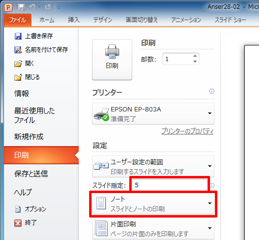The image size is (259, 240).
Task: Switch to the ホーム ribbon tab
Action: (47, 20)
